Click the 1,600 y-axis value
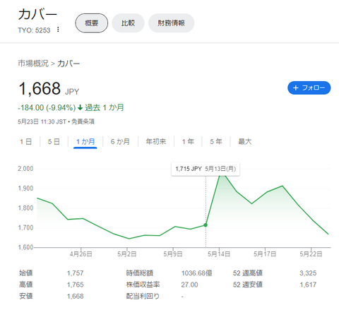The width and height of the screenshot is (339, 310). [25, 247]
